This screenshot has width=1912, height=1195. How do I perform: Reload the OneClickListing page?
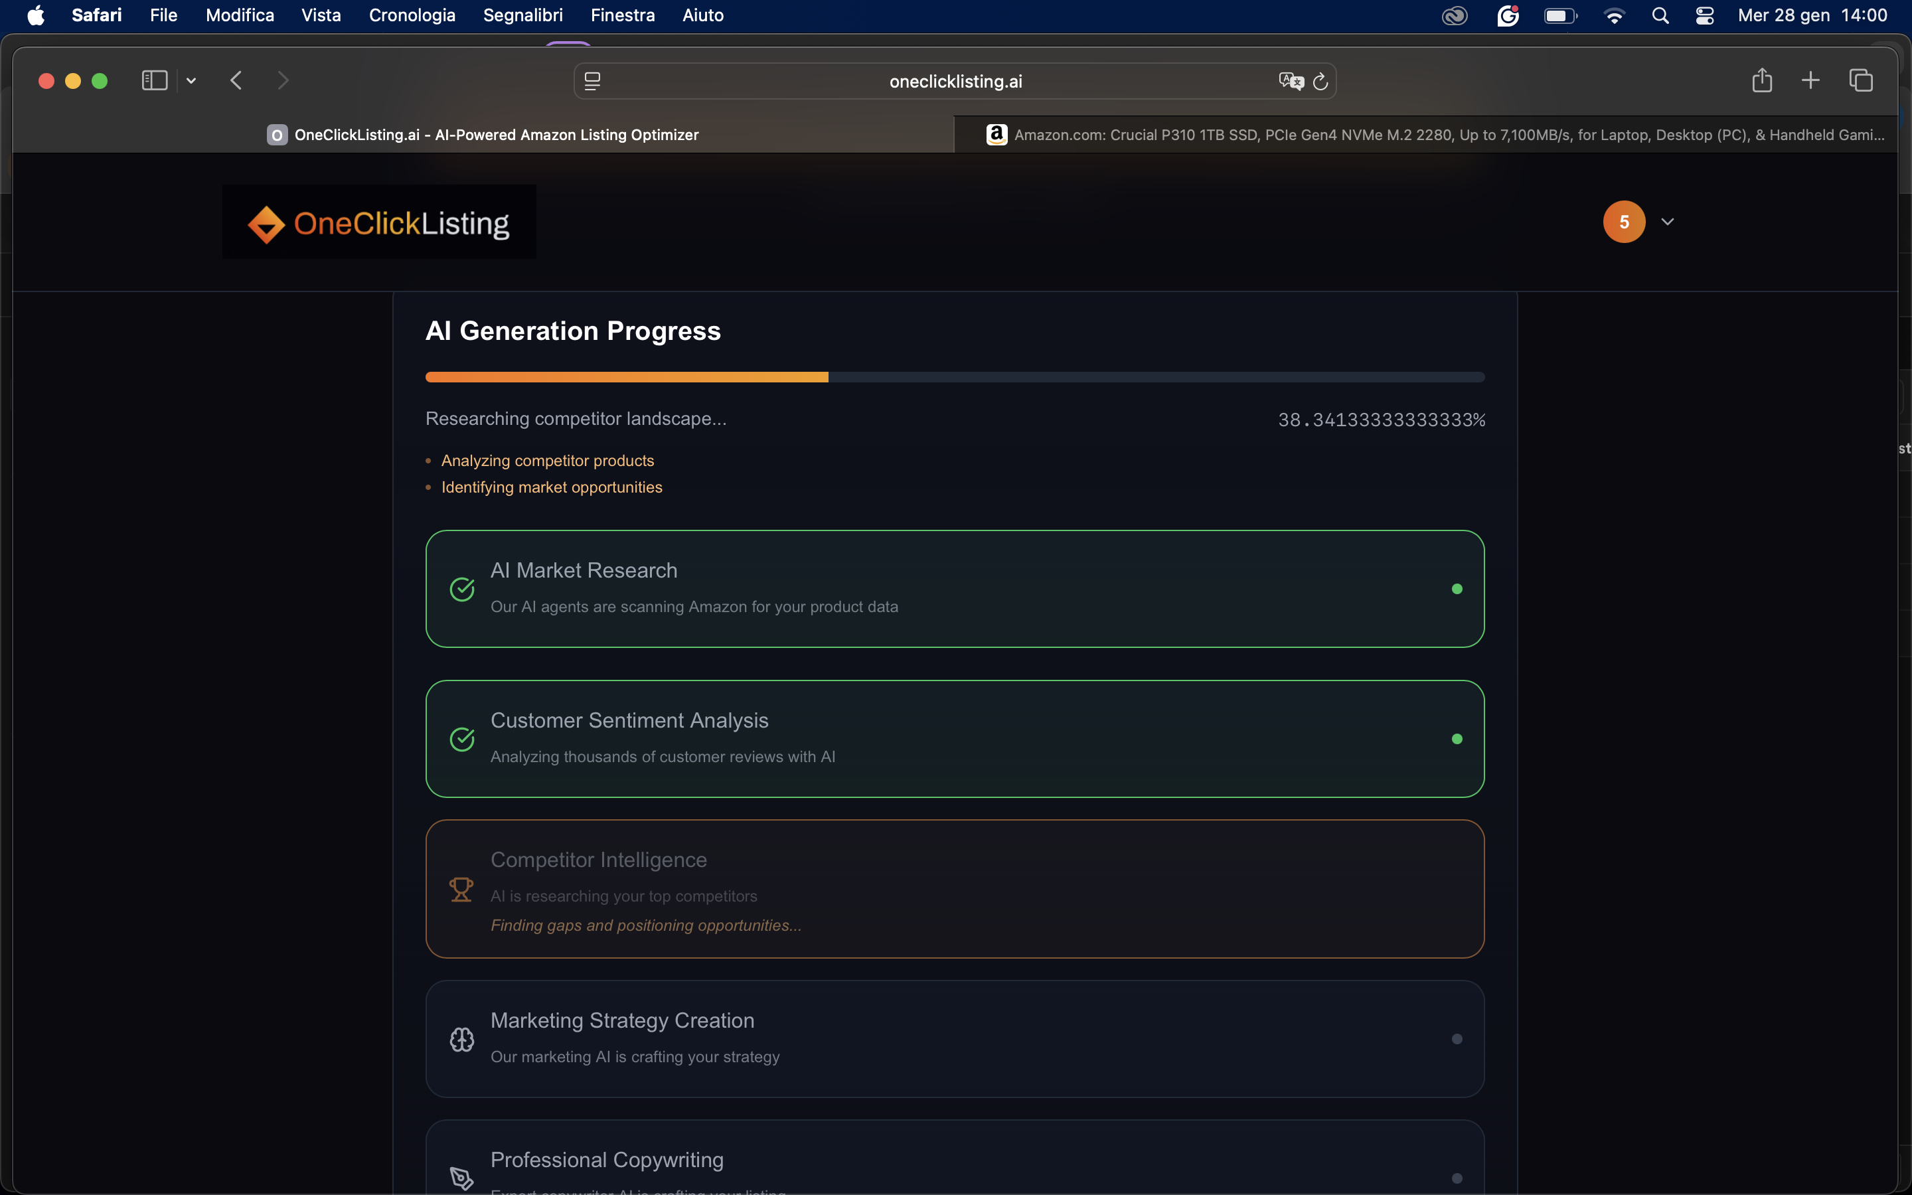pos(1320,80)
